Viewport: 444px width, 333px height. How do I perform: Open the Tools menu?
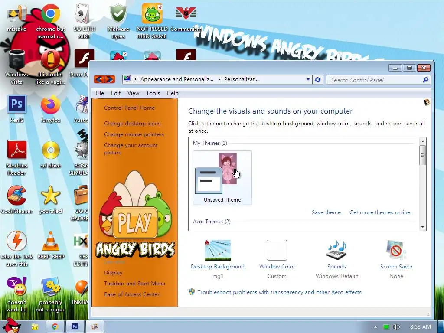[153, 93]
